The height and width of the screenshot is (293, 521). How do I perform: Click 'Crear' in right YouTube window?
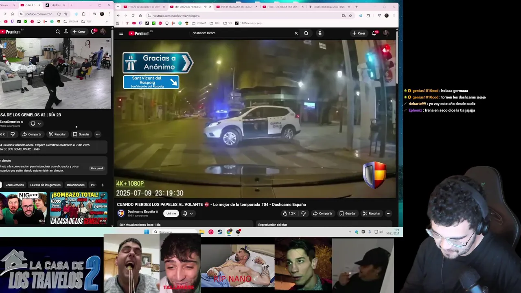[359, 33]
